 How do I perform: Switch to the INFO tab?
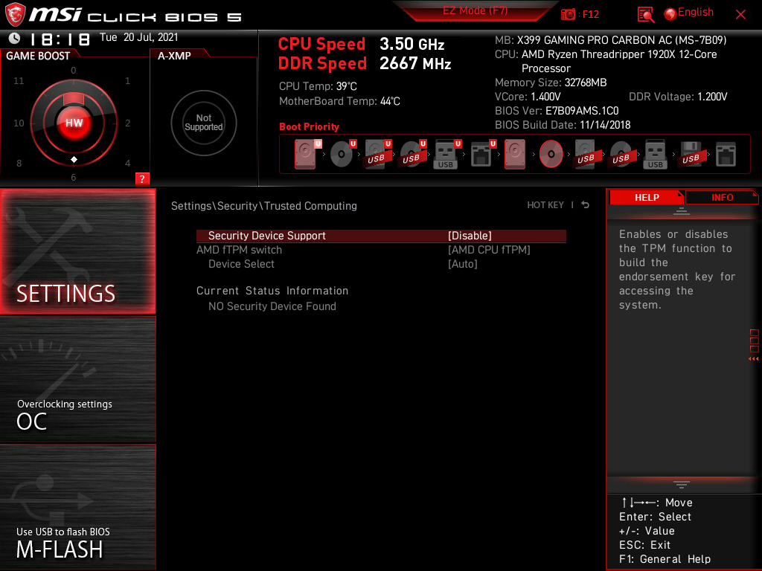tap(722, 198)
